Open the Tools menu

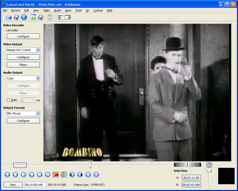tap(78, 10)
